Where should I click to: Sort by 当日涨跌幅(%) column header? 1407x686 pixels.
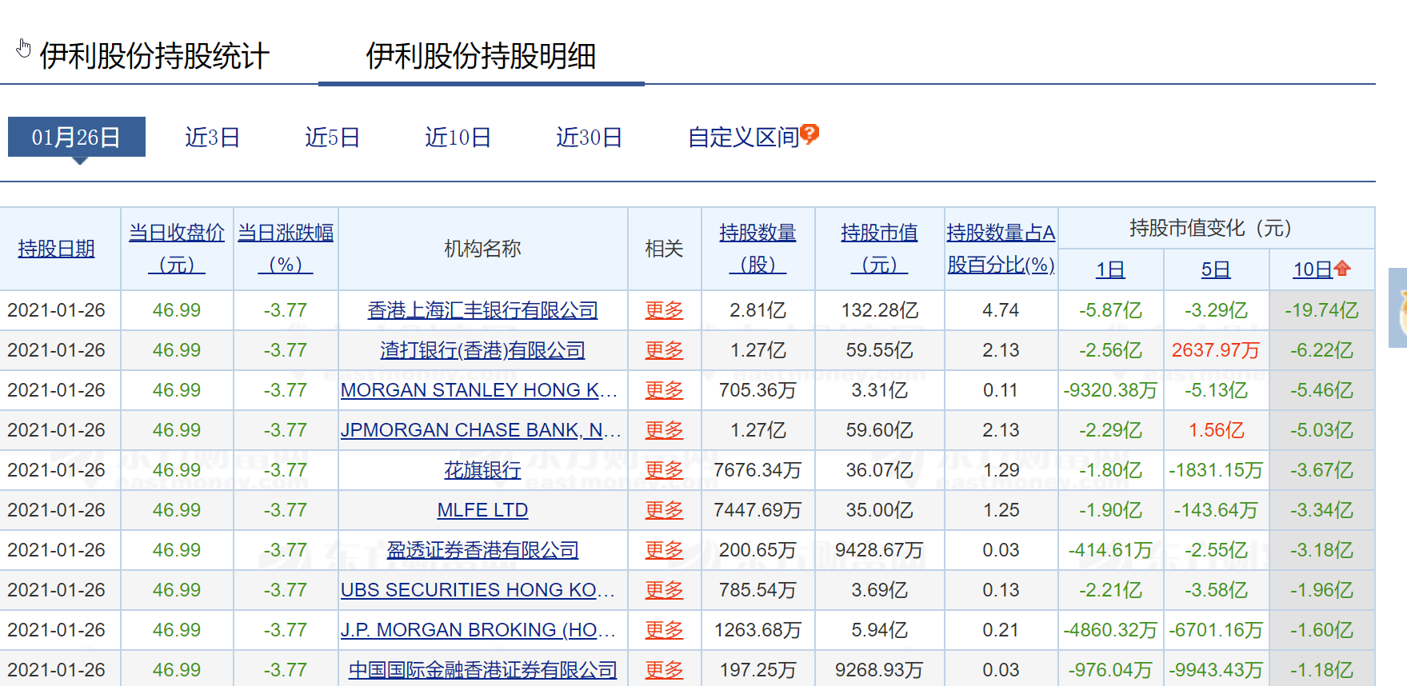point(286,249)
